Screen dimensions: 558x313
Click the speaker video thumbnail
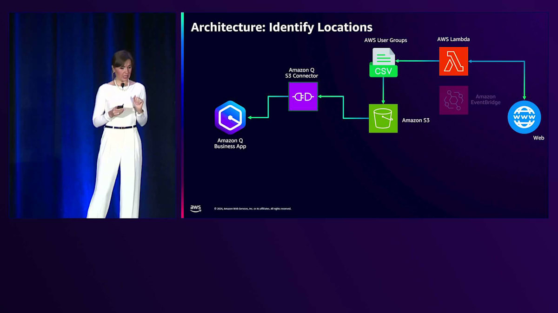[93, 115]
